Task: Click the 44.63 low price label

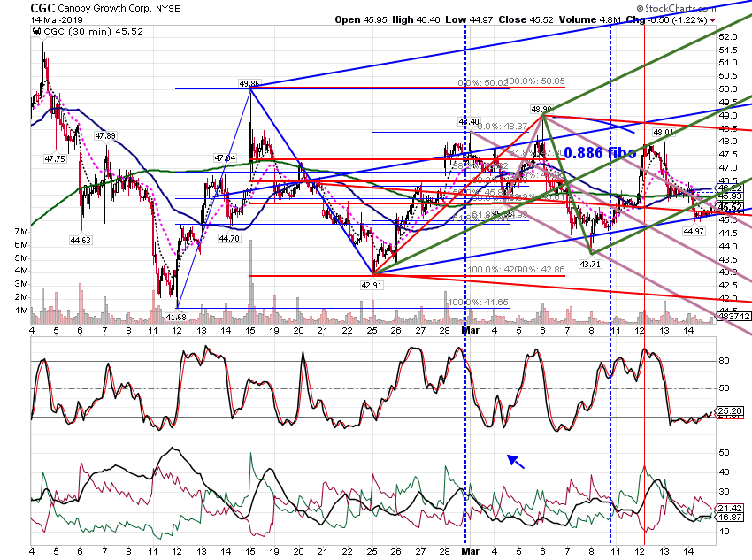Action: point(81,241)
